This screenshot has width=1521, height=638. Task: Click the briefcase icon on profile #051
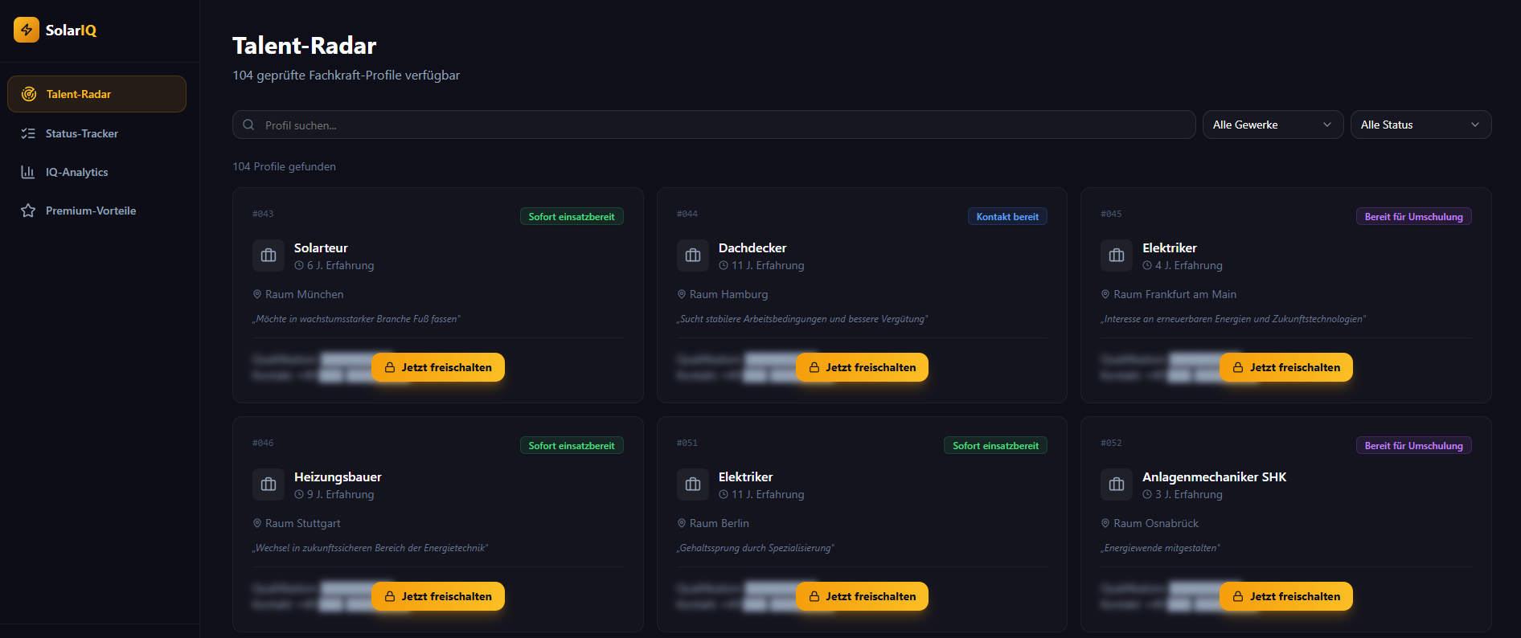[693, 485]
